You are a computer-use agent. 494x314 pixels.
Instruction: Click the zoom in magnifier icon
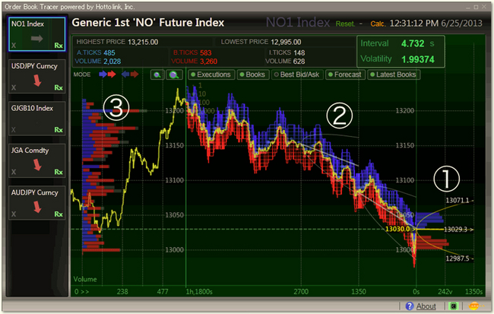[173, 75]
